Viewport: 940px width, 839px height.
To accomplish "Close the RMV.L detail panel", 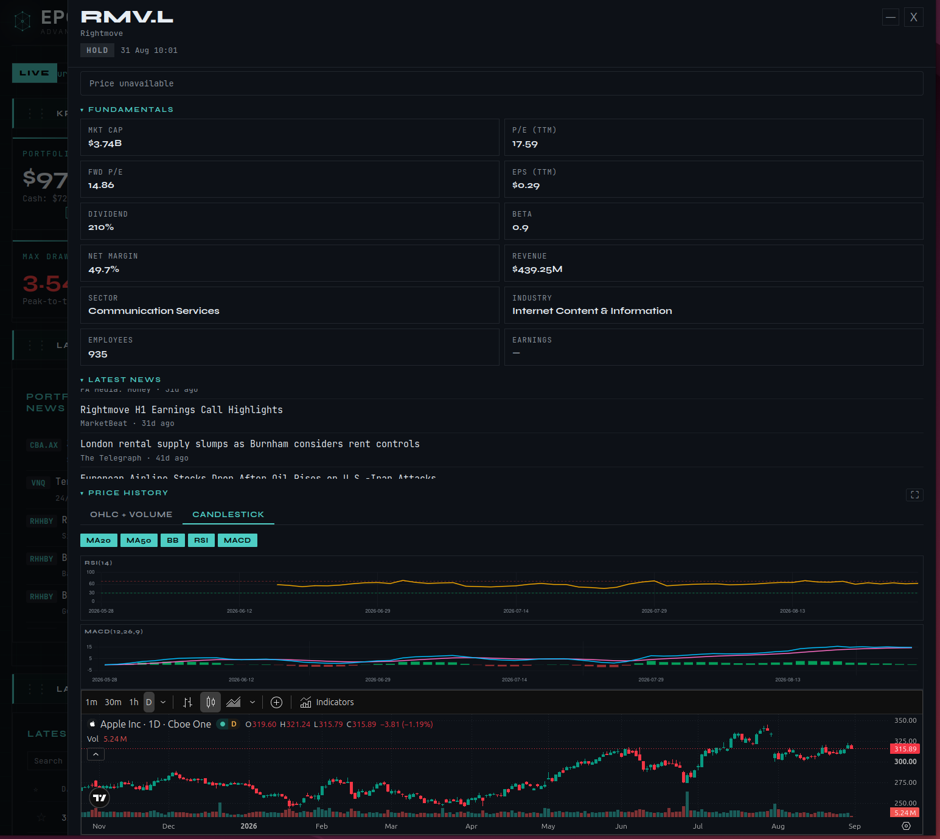I will 913,17.
